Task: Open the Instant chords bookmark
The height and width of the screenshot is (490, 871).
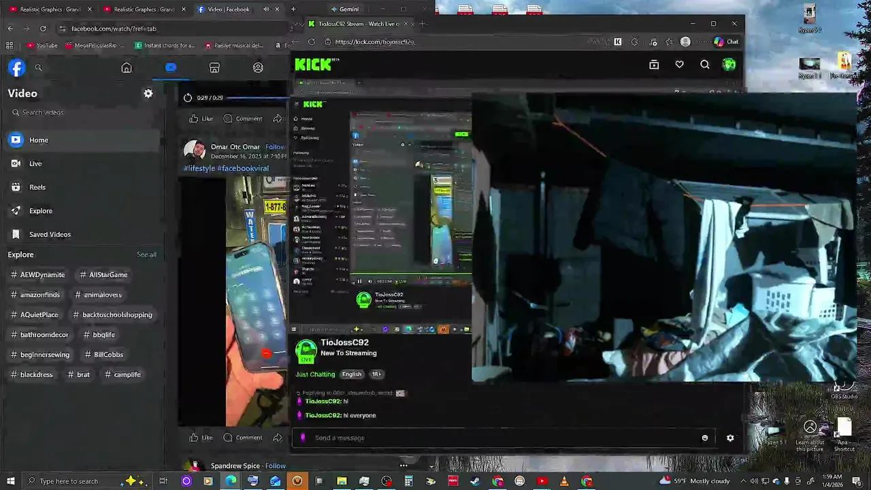Action: [x=165, y=46]
